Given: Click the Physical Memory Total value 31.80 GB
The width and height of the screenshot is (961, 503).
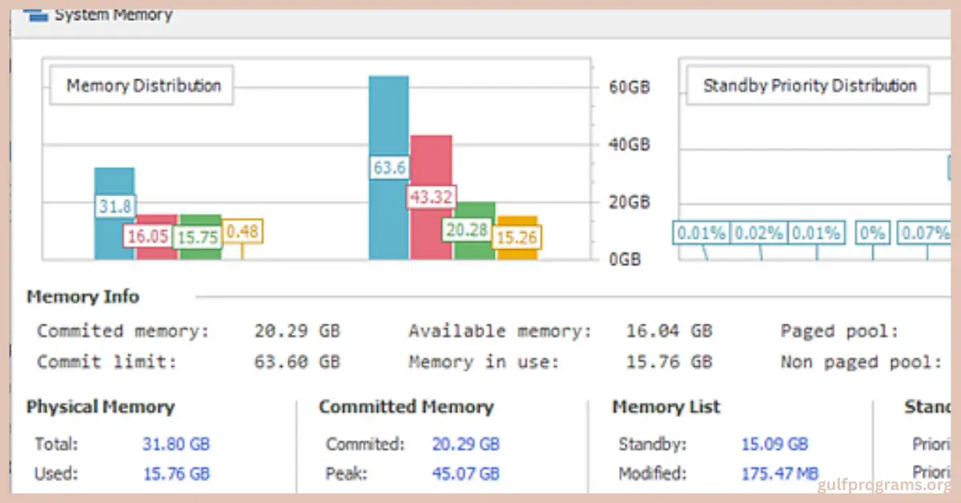Looking at the screenshot, I should click(x=176, y=443).
